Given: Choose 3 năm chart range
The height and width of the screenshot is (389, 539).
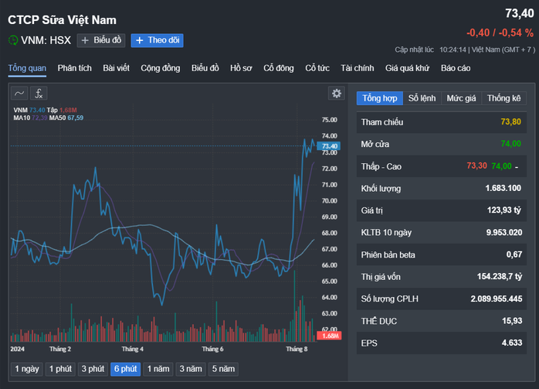Looking at the screenshot, I should (191, 369).
